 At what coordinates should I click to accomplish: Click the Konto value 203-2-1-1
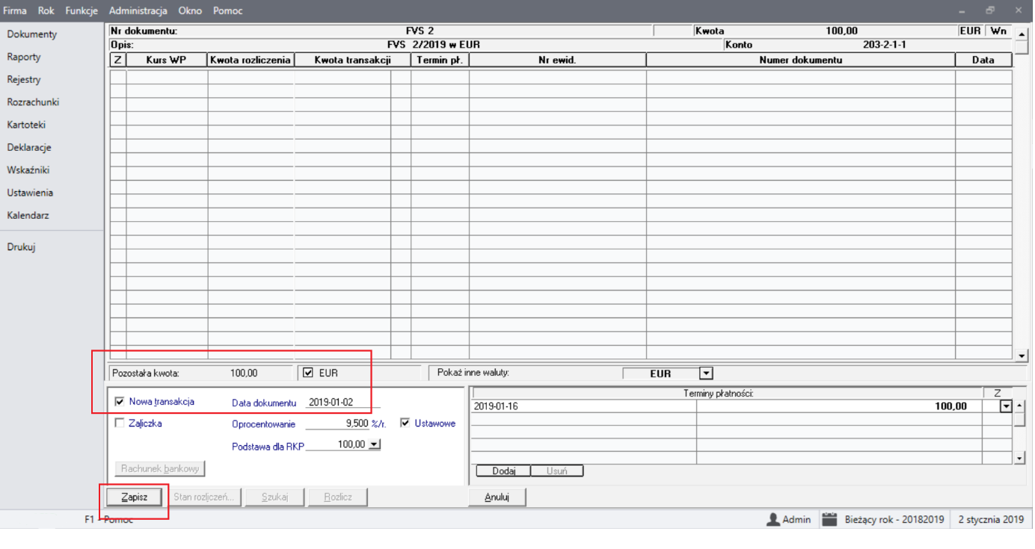click(884, 45)
